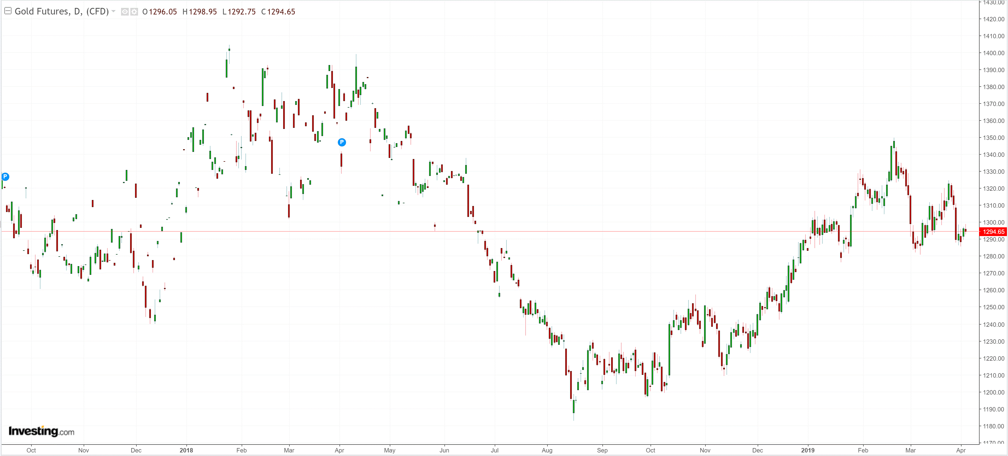Open the gear settings icon in legend
The width and height of the screenshot is (1008, 456).
click(x=134, y=12)
